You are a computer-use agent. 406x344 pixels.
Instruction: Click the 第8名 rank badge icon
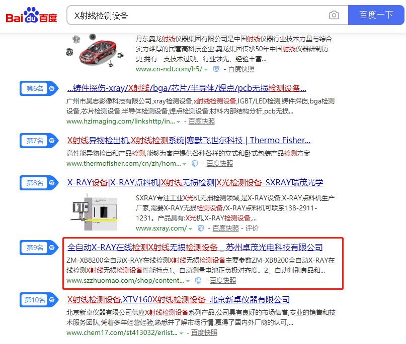pos(39,183)
